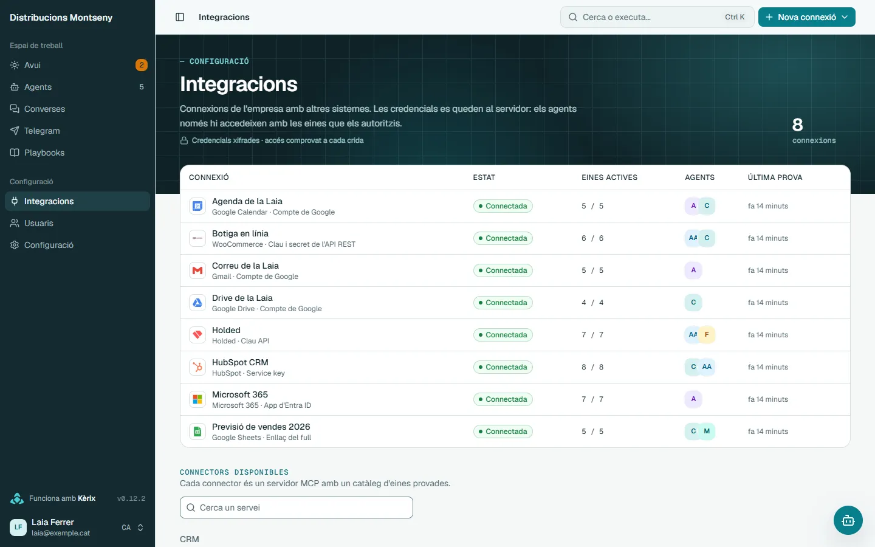Screen dimensions: 875x547
Task: Click the ÚLTIMA PROVA column header
Action: tap(775, 177)
